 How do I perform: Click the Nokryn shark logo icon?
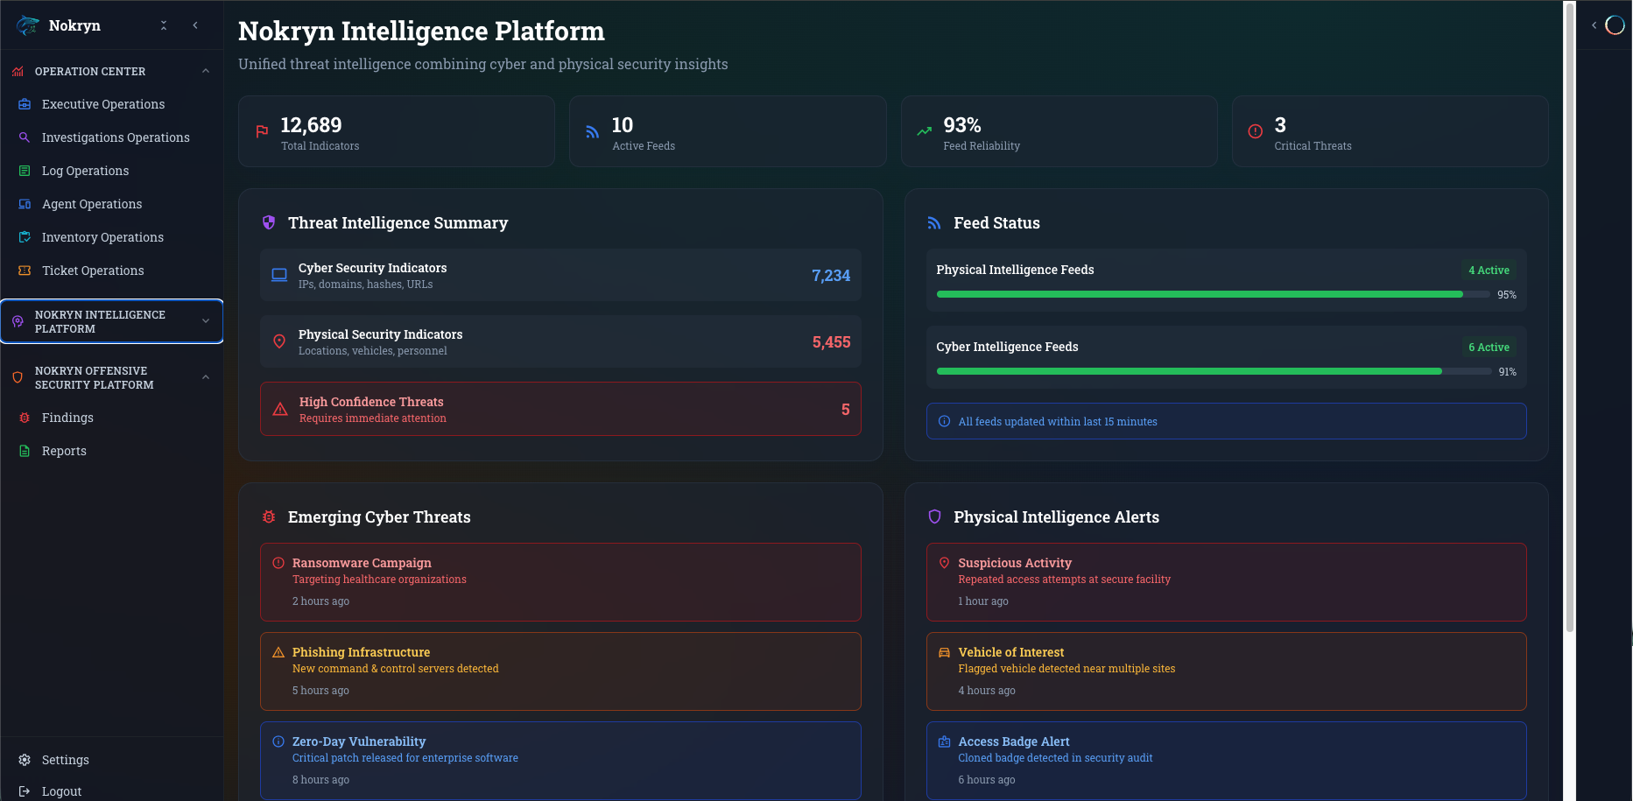point(28,26)
